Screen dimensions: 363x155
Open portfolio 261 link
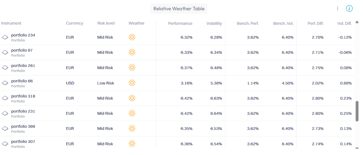pyautogui.click(x=23, y=66)
